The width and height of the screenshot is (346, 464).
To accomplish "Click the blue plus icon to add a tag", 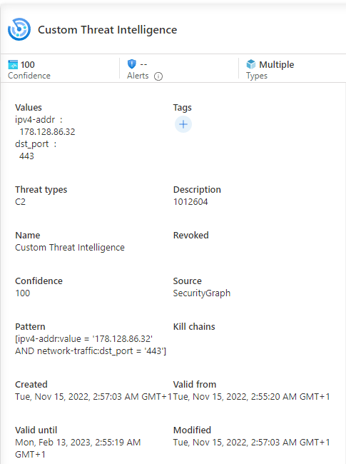I will 183,124.
